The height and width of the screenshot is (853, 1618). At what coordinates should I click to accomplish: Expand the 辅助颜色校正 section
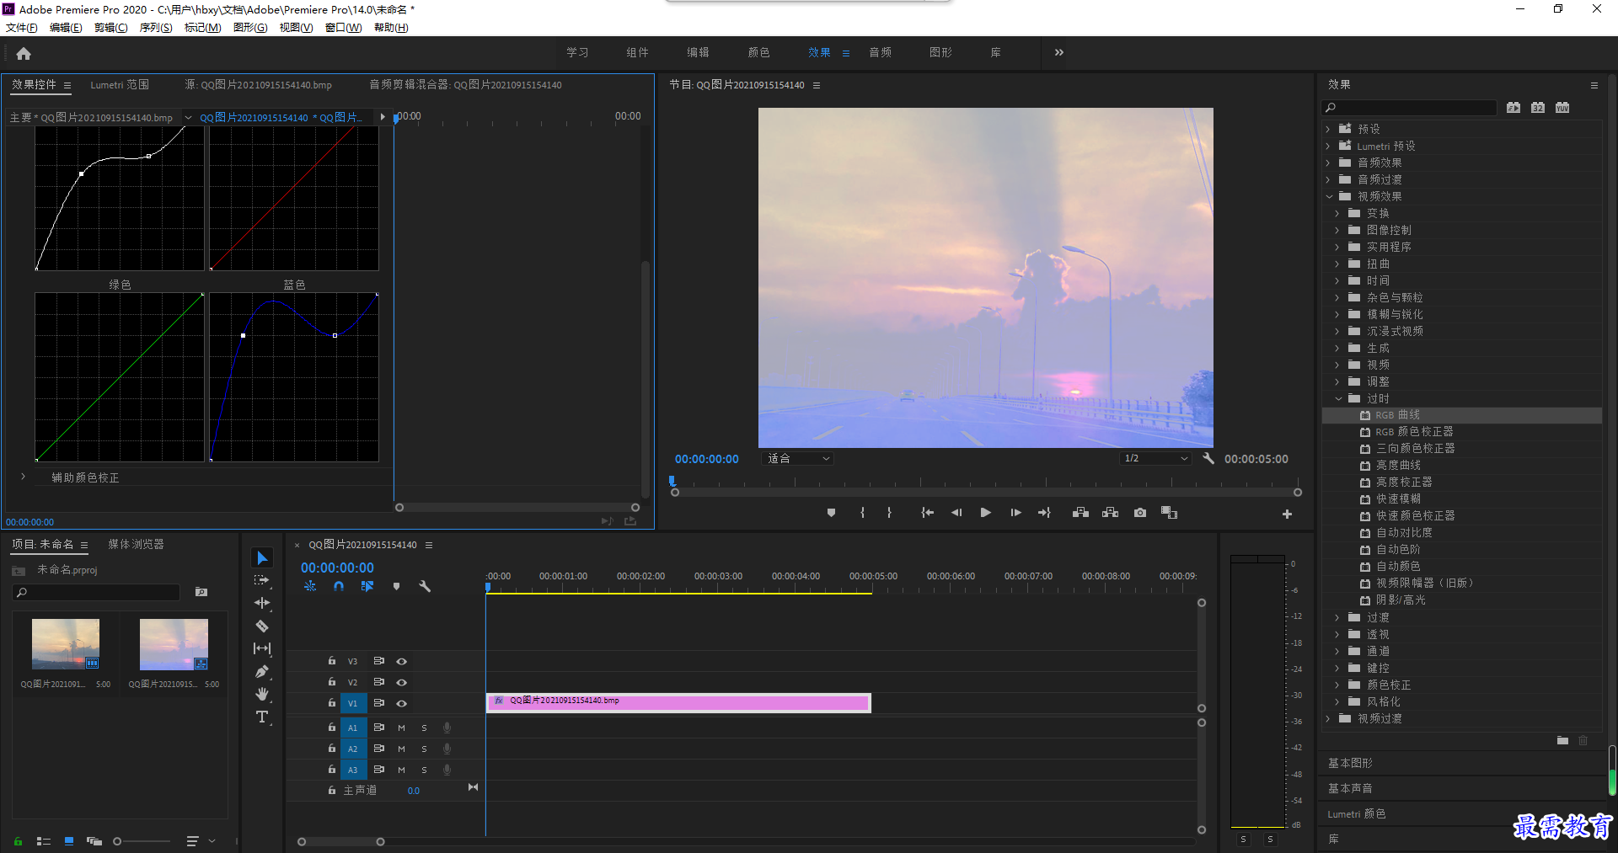click(24, 477)
